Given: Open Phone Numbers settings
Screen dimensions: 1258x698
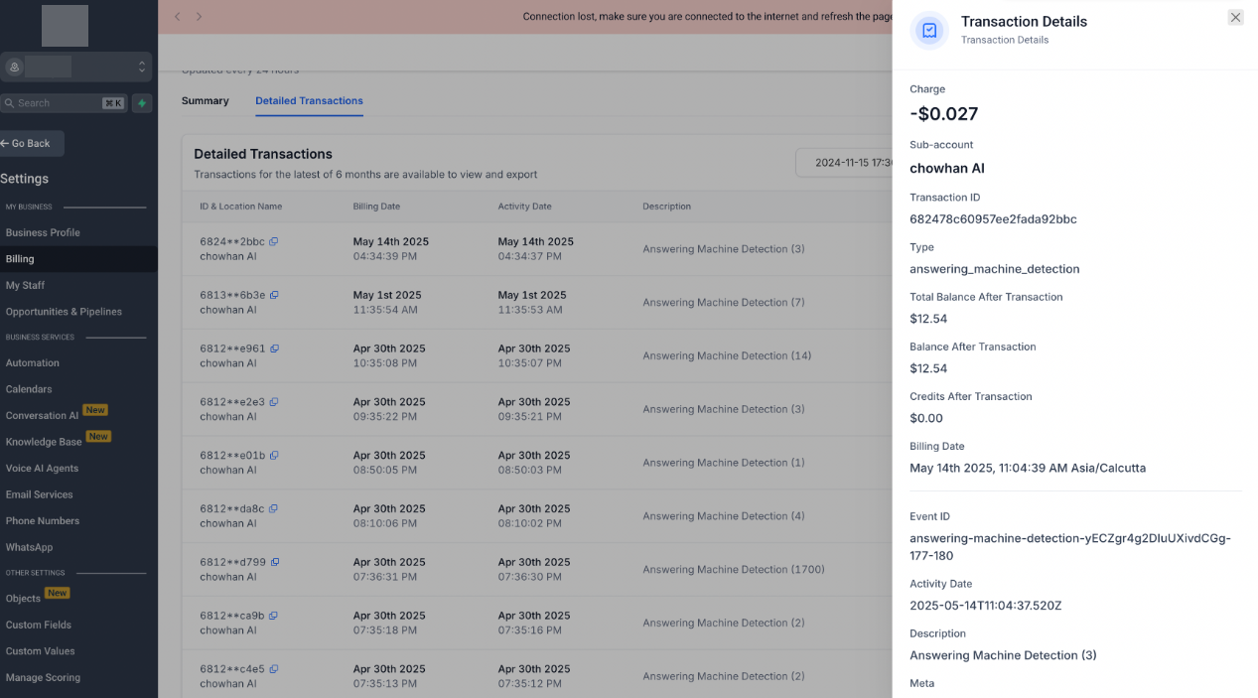Looking at the screenshot, I should [x=43, y=521].
